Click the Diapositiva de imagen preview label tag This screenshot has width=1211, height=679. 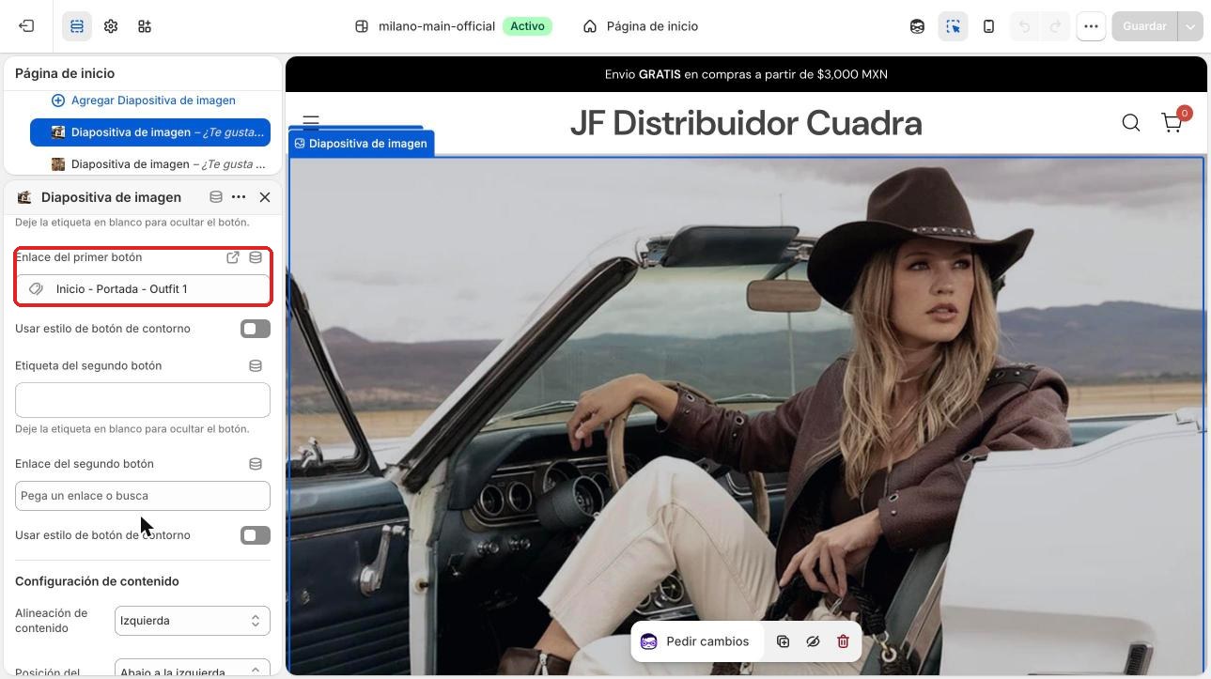(x=361, y=144)
